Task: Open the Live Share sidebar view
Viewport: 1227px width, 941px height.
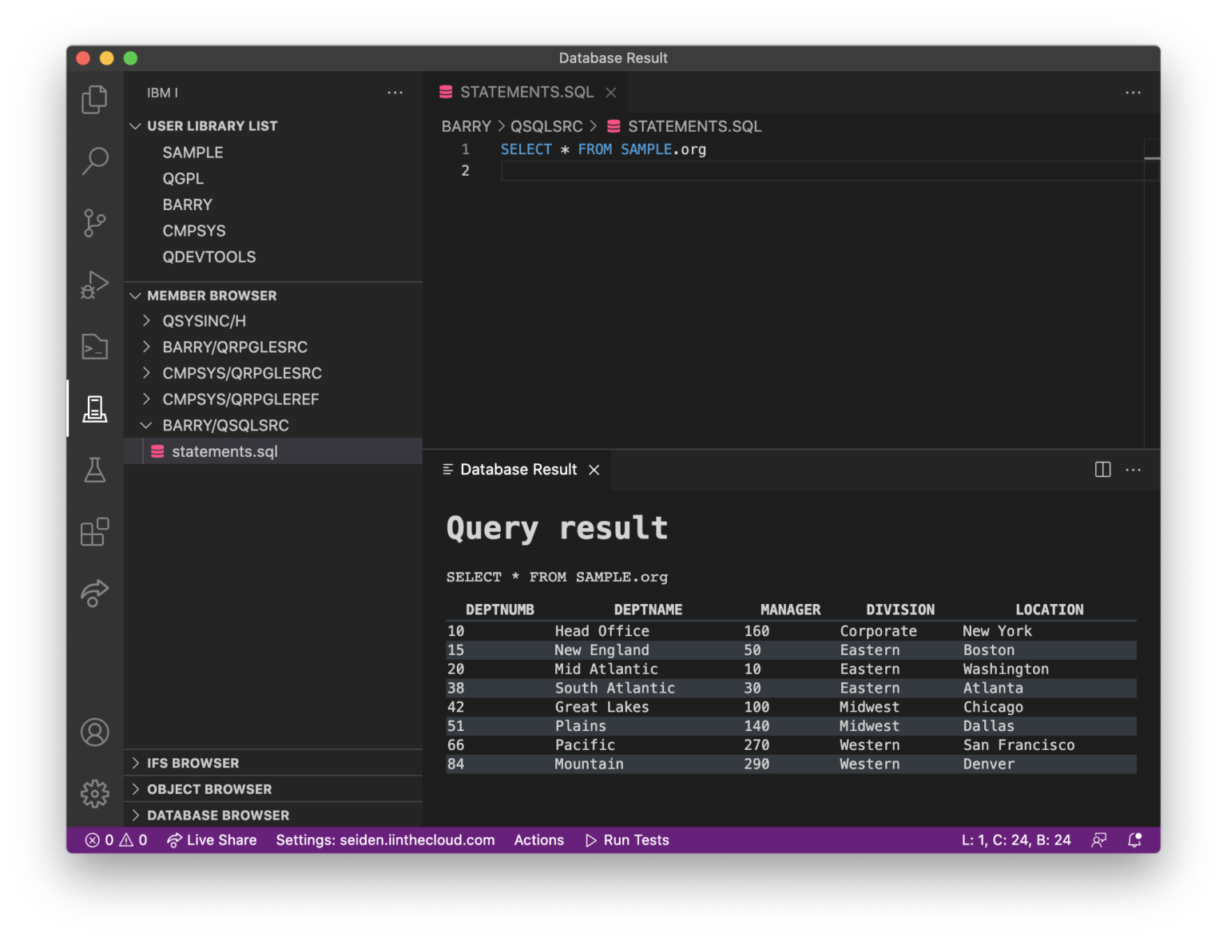Action: point(95,594)
